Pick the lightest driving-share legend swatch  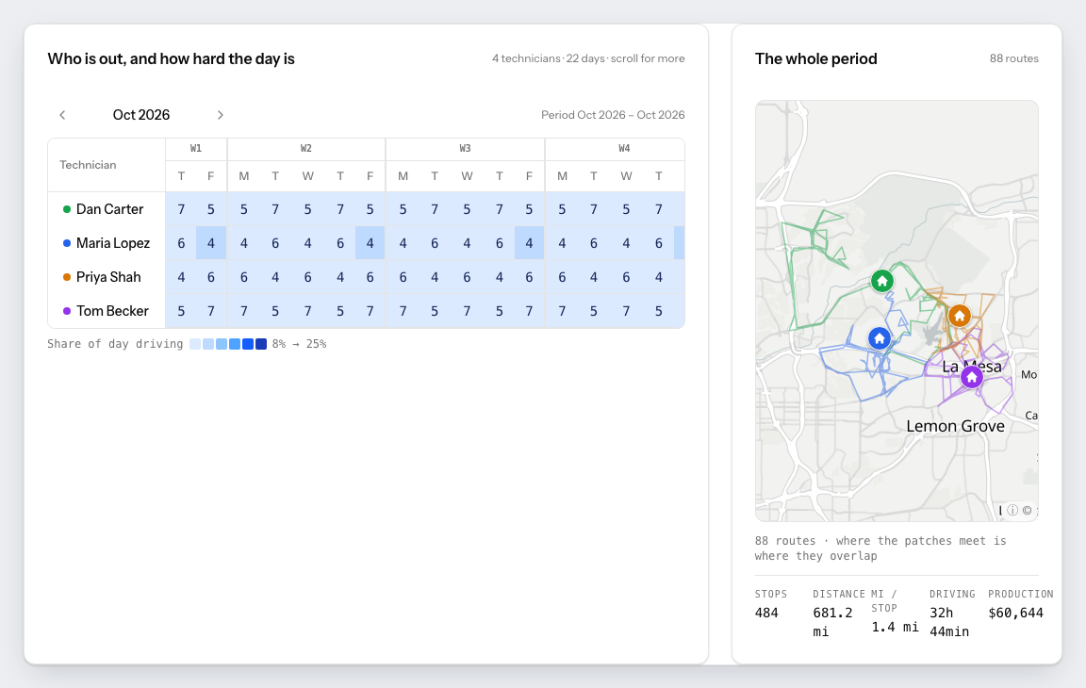[x=195, y=344]
